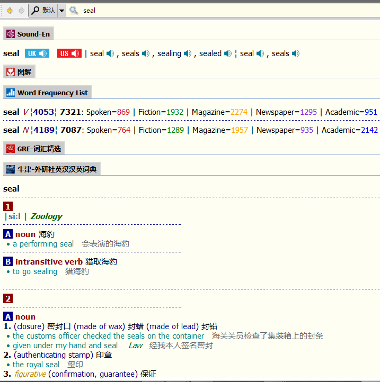Click blue A marker beside noun 海豹
380x382 pixels.
tap(8, 234)
